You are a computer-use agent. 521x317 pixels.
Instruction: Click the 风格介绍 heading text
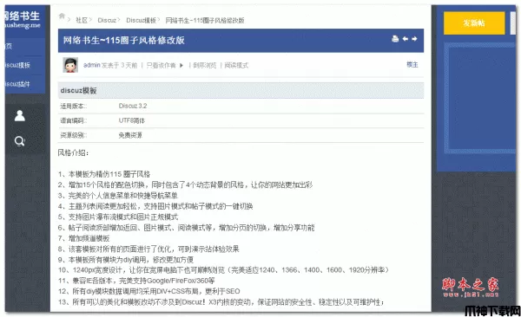(74, 152)
